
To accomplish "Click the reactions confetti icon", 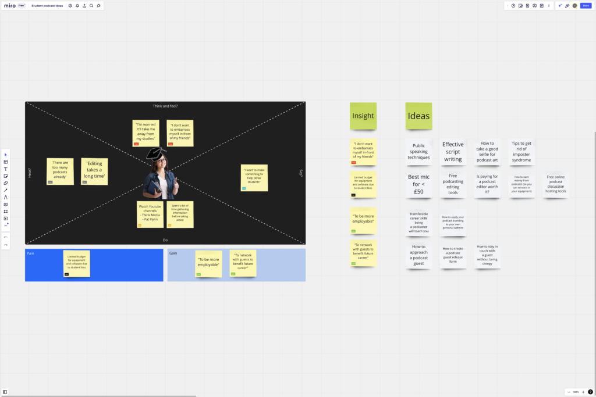I will coord(567,6).
